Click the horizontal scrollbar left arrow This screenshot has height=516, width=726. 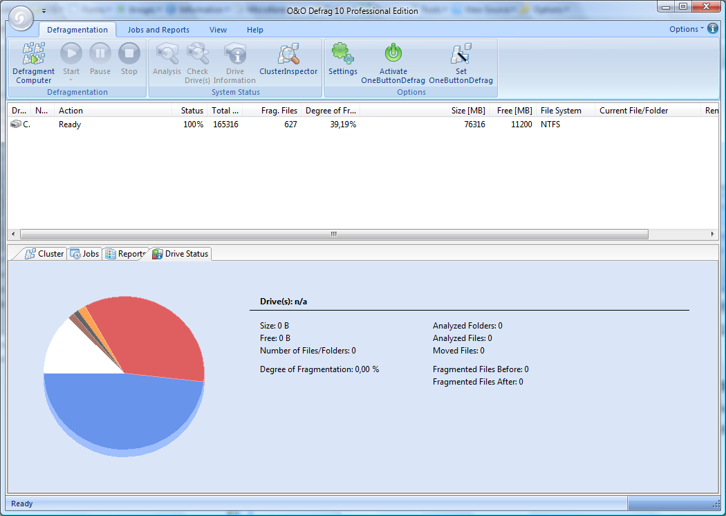(13, 234)
